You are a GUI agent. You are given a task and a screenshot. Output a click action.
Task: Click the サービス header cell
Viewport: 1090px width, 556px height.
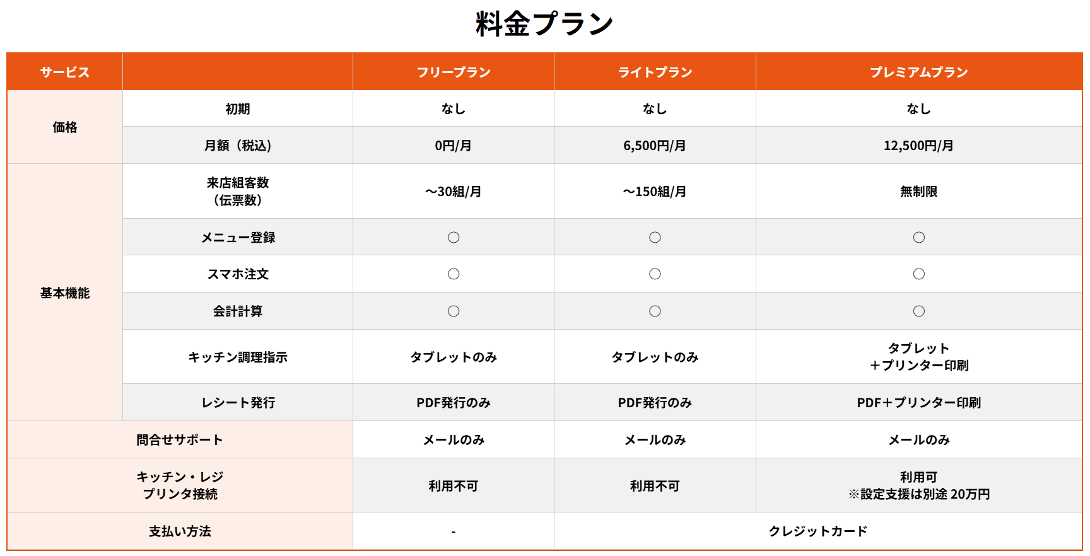coord(64,72)
